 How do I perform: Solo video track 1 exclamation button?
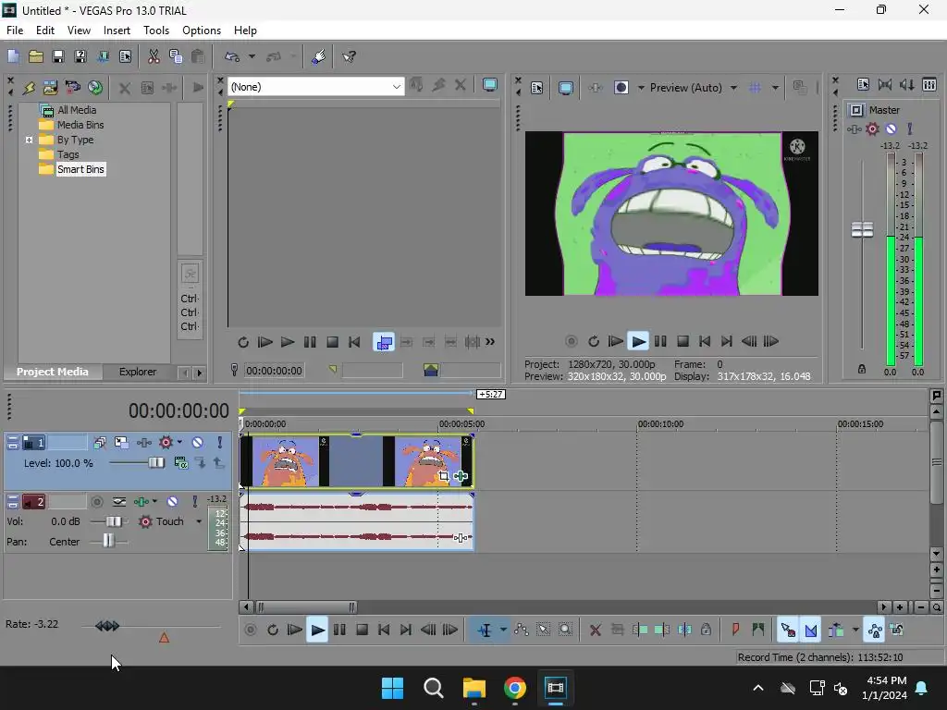[220, 443]
